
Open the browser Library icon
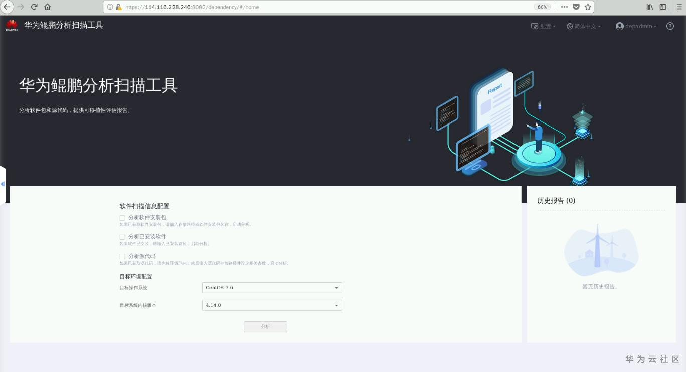tap(650, 7)
